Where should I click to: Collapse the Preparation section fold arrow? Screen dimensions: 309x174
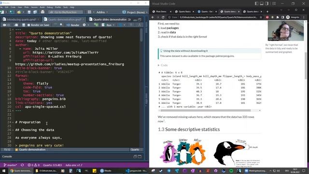tap(13, 122)
